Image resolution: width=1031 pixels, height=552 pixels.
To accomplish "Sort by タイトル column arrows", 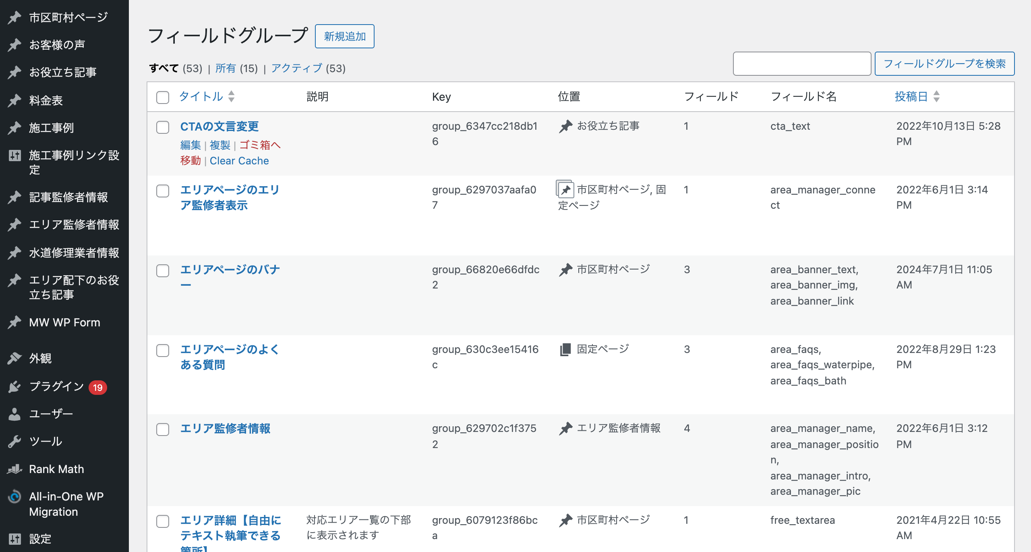I will click(232, 97).
